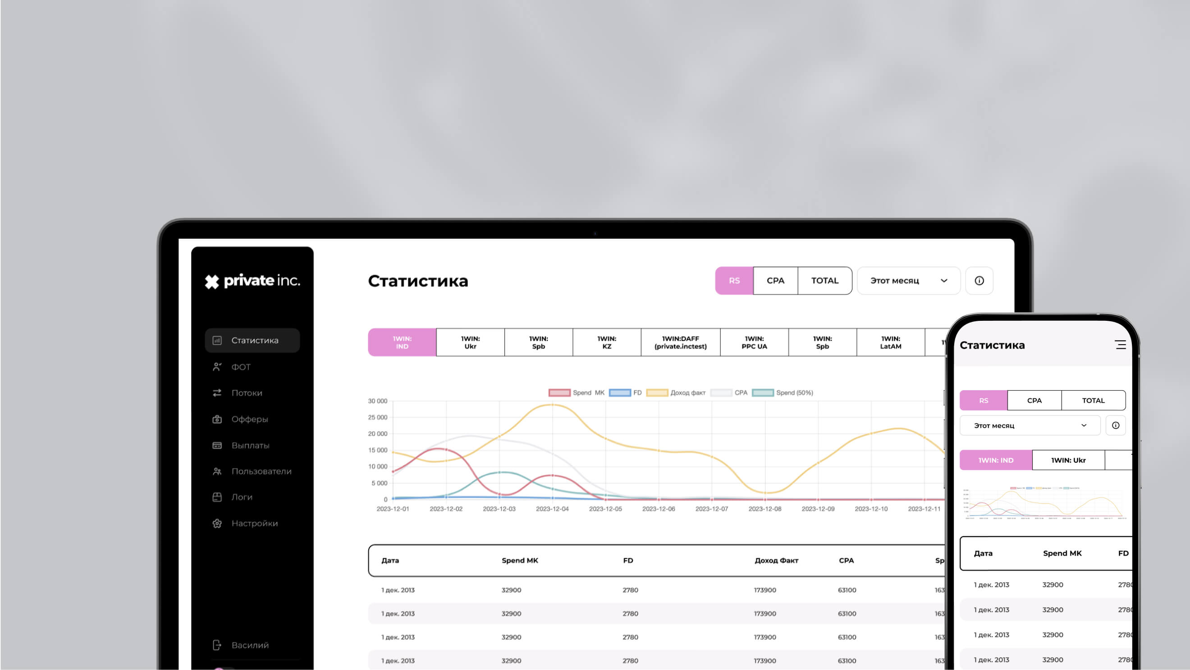Select 1WIN: Ukr button on the phone

(1068, 460)
